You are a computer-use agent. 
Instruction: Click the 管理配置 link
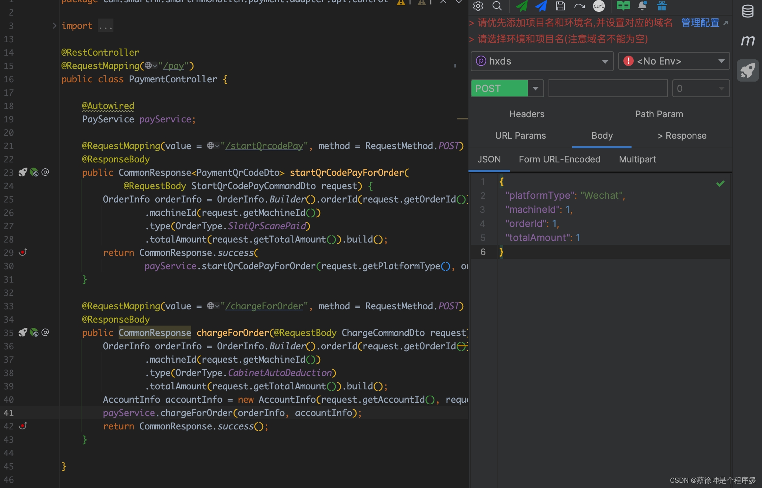pos(700,23)
